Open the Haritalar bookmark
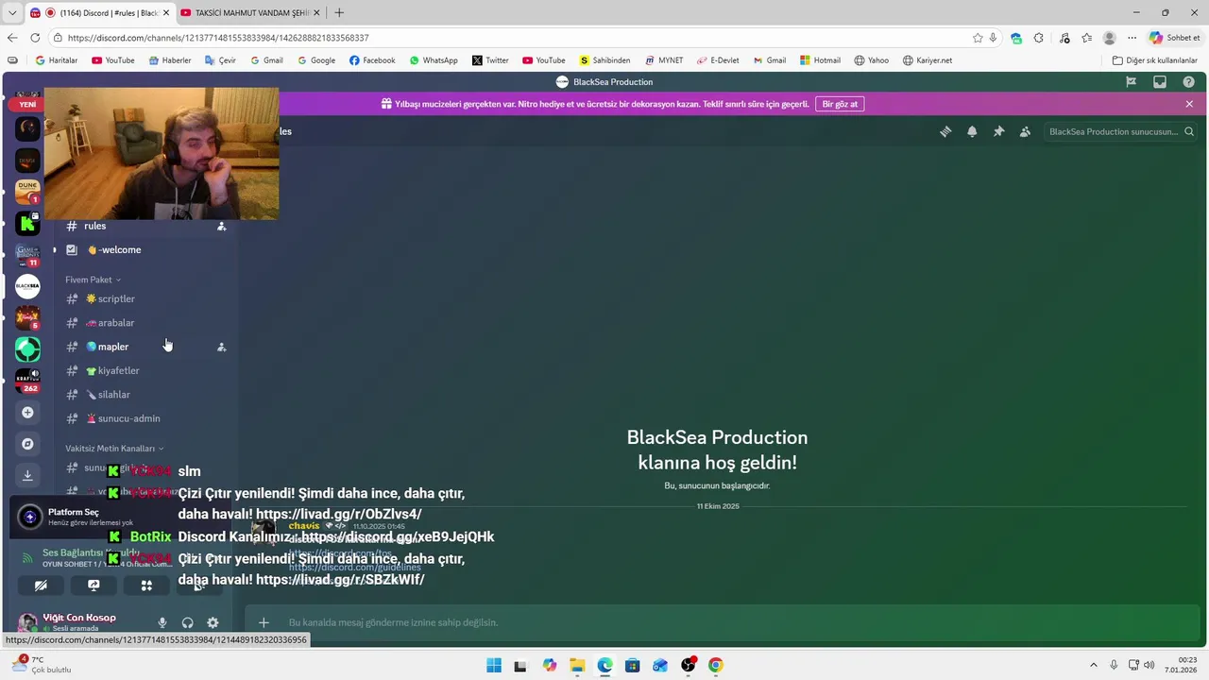Image resolution: width=1209 pixels, height=680 pixels. point(56,60)
